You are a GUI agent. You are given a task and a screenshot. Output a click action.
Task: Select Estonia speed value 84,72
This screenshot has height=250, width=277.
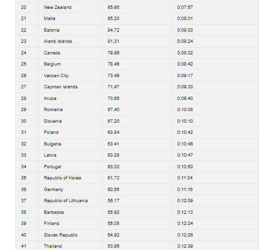(113, 30)
